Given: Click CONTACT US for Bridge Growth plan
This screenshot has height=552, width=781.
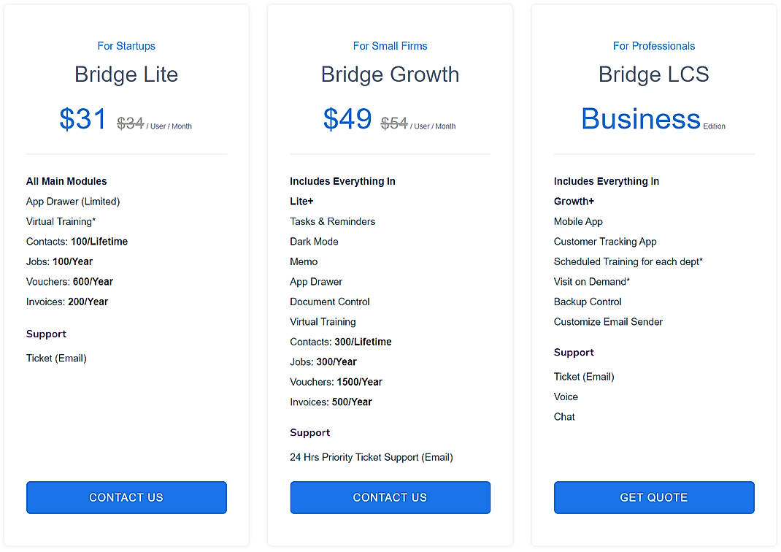Looking at the screenshot, I should click(390, 497).
